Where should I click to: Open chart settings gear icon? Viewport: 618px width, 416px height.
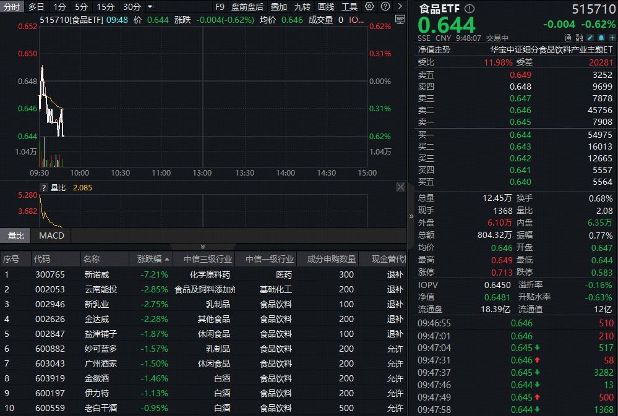tap(369, 7)
